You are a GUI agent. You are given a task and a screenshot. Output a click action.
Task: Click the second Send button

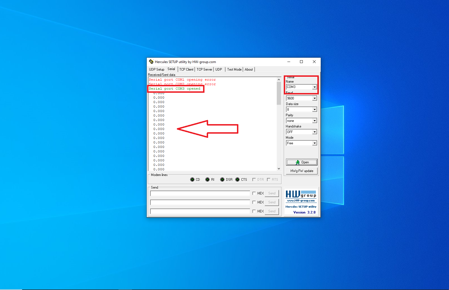coord(272,202)
